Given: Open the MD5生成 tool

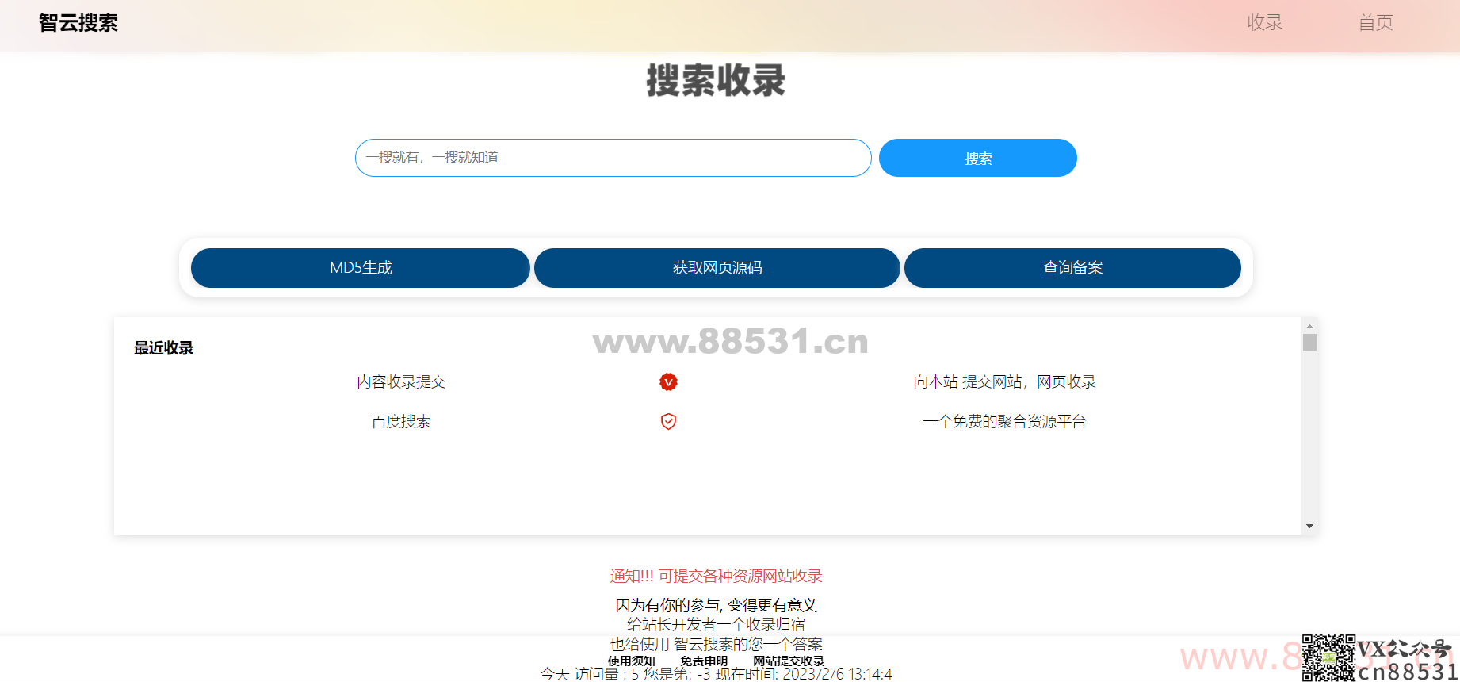Looking at the screenshot, I should coord(361,268).
